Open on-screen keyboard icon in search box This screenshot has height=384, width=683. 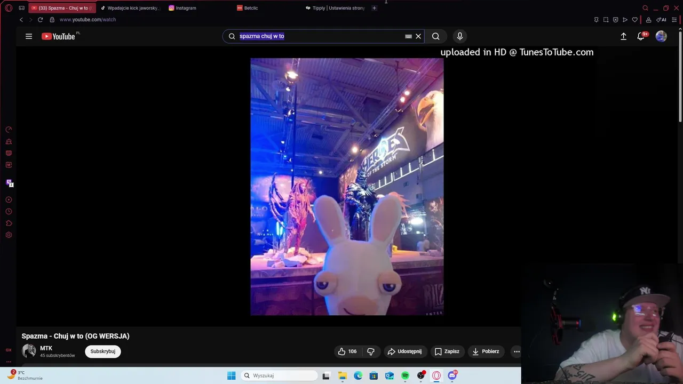408,36
